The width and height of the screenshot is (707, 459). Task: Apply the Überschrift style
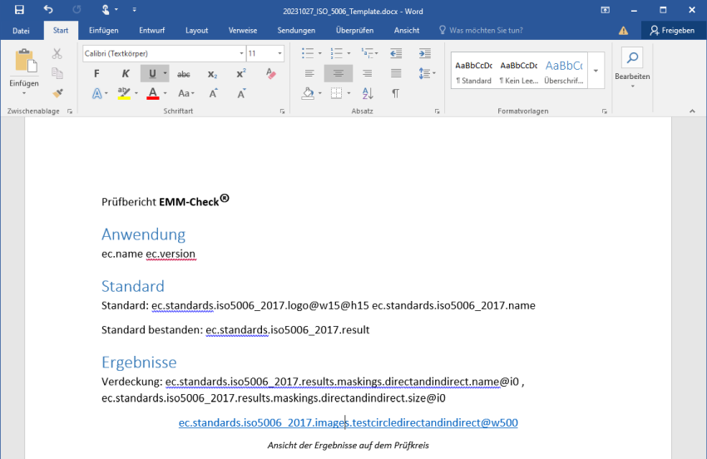pyautogui.click(x=564, y=72)
